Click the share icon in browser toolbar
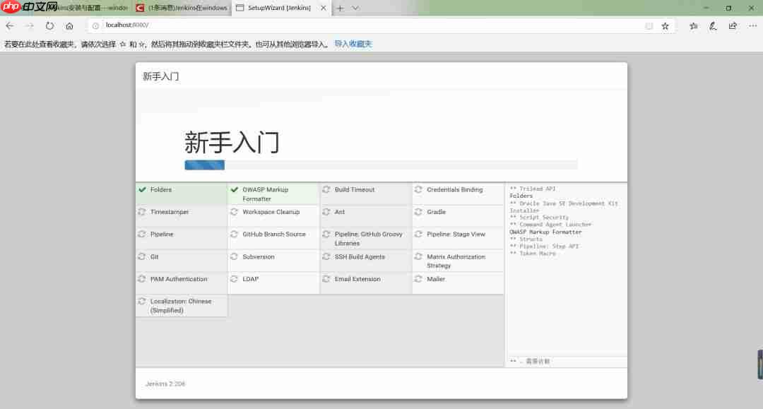Viewport: 763px width, 409px height. click(x=733, y=24)
